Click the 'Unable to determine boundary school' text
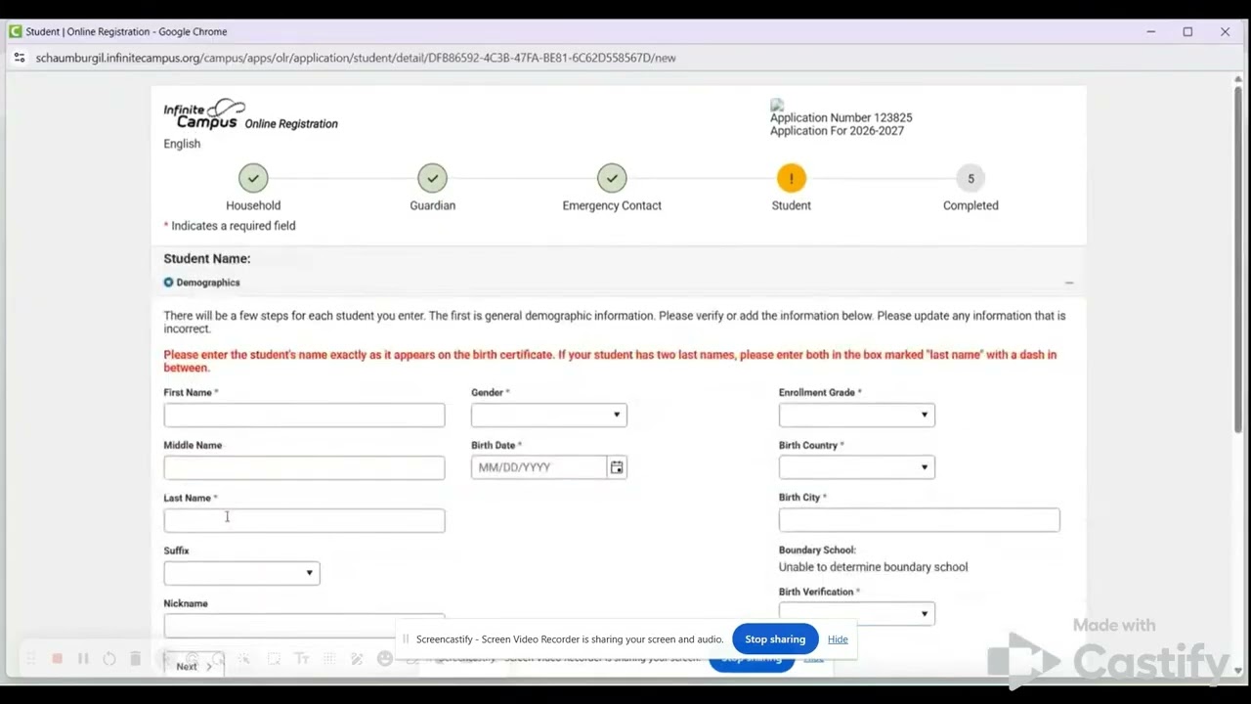1251x704 pixels. (873, 567)
